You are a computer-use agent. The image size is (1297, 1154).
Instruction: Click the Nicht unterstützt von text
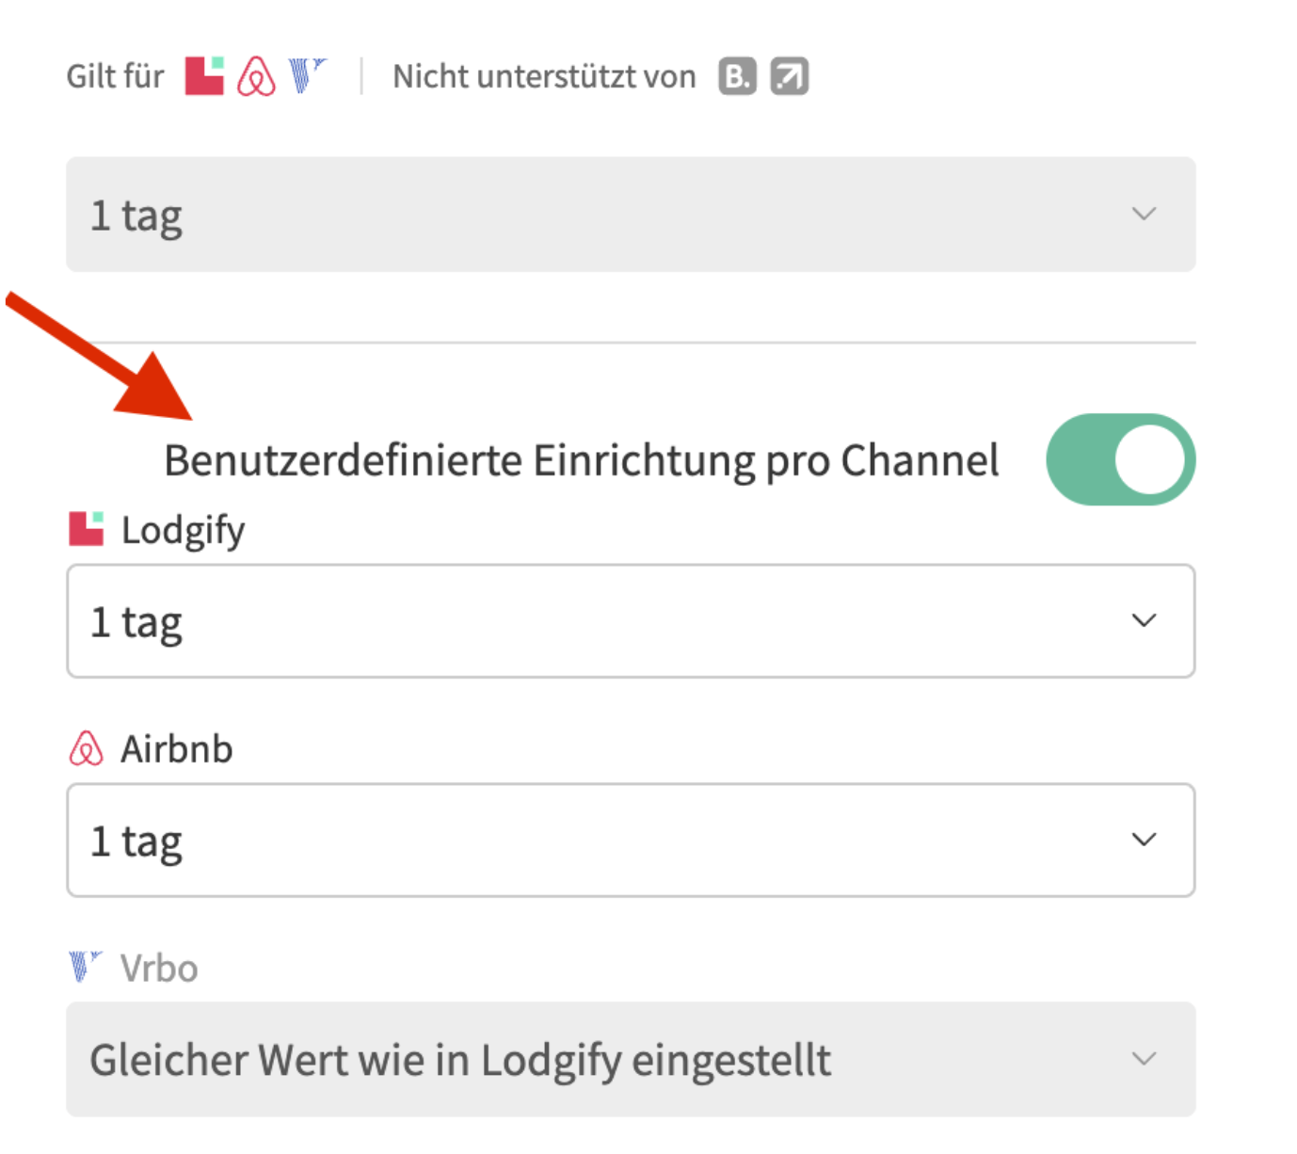tap(544, 76)
